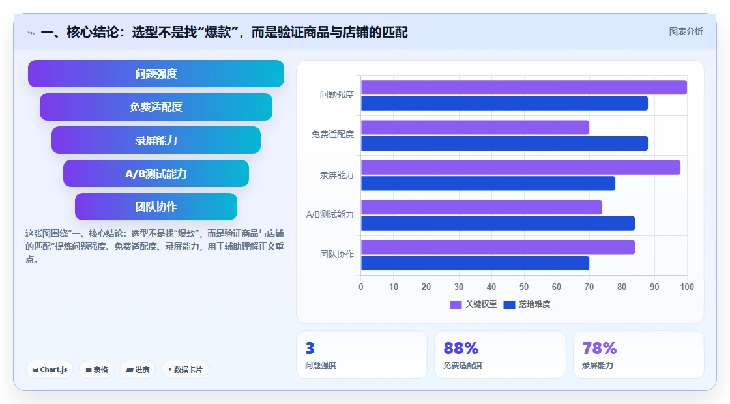The image size is (730, 404).
Task: Click the blue 问题强度 落地难度 bar
Action: point(504,104)
